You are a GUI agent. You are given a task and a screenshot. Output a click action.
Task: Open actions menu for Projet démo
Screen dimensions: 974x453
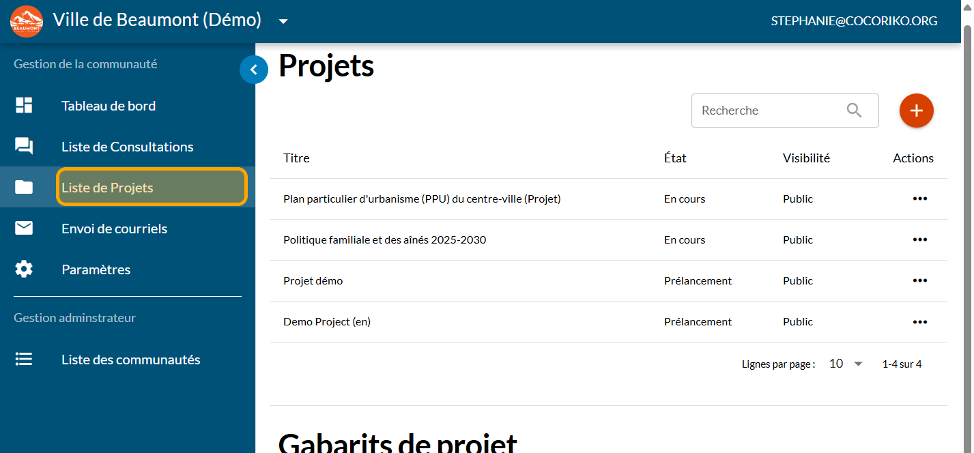[919, 281]
